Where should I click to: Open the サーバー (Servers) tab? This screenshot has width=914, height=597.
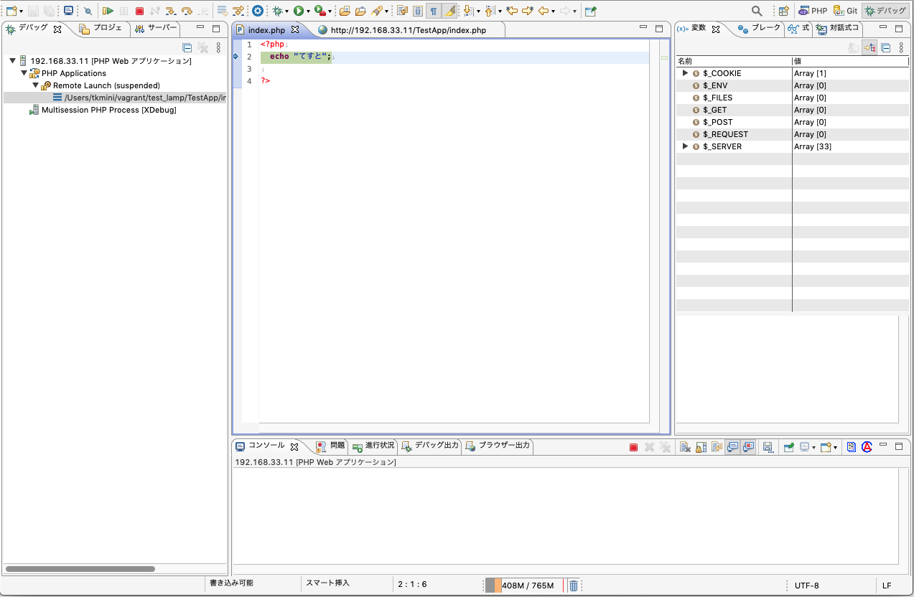tap(156, 29)
